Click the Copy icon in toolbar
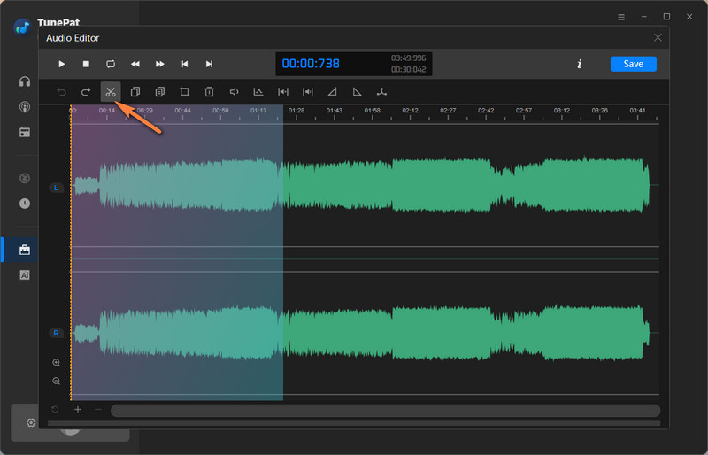708x455 pixels. point(135,91)
